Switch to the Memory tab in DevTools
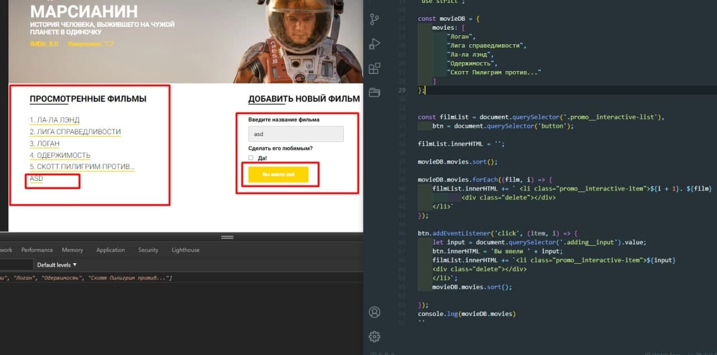 pyautogui.click(x=72, y=250)
